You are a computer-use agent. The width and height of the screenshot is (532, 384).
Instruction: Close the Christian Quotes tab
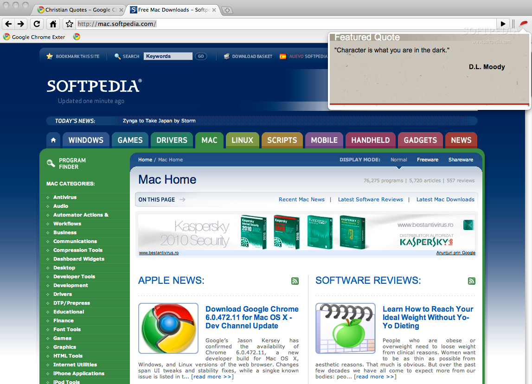click(121, 10)
